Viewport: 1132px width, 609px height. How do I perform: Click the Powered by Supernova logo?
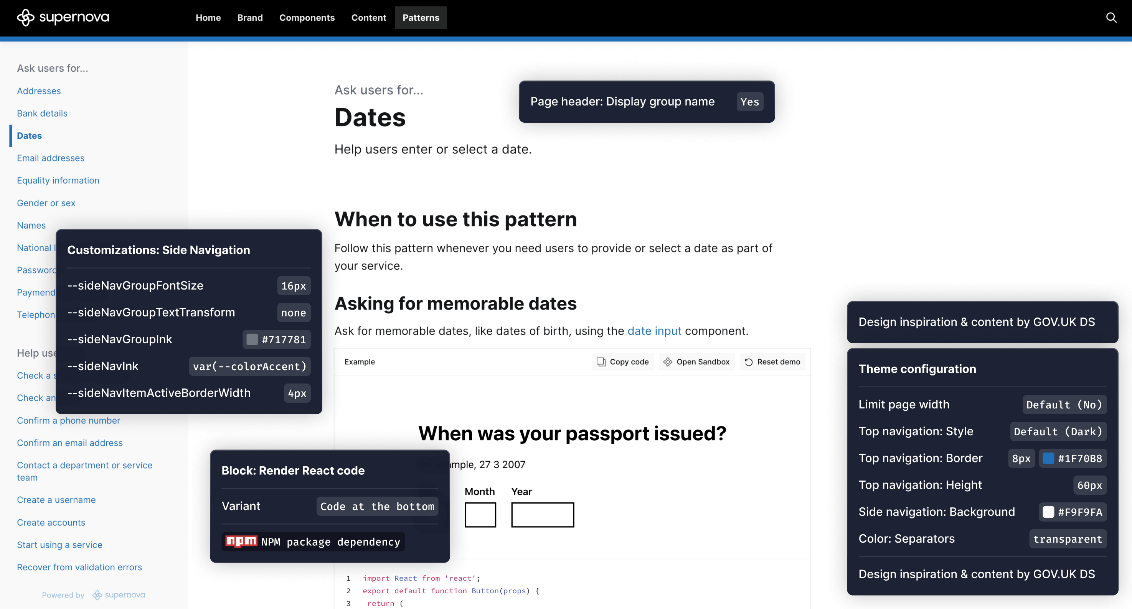point(119,595)
